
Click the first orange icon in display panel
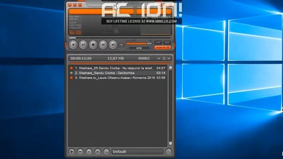[73, 32]
